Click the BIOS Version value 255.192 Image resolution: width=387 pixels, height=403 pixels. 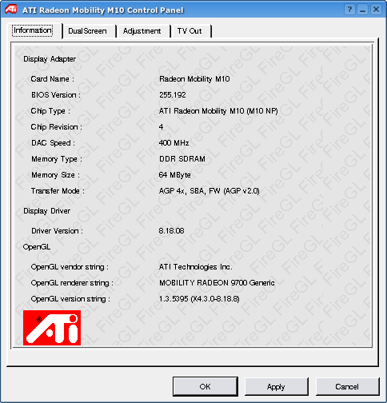click(173, 95)
